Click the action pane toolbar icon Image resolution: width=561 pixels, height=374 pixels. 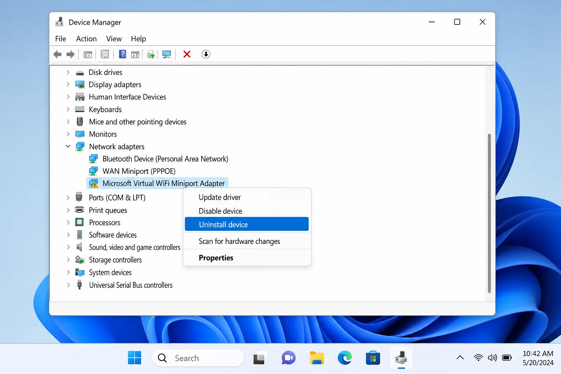(135, 54)
